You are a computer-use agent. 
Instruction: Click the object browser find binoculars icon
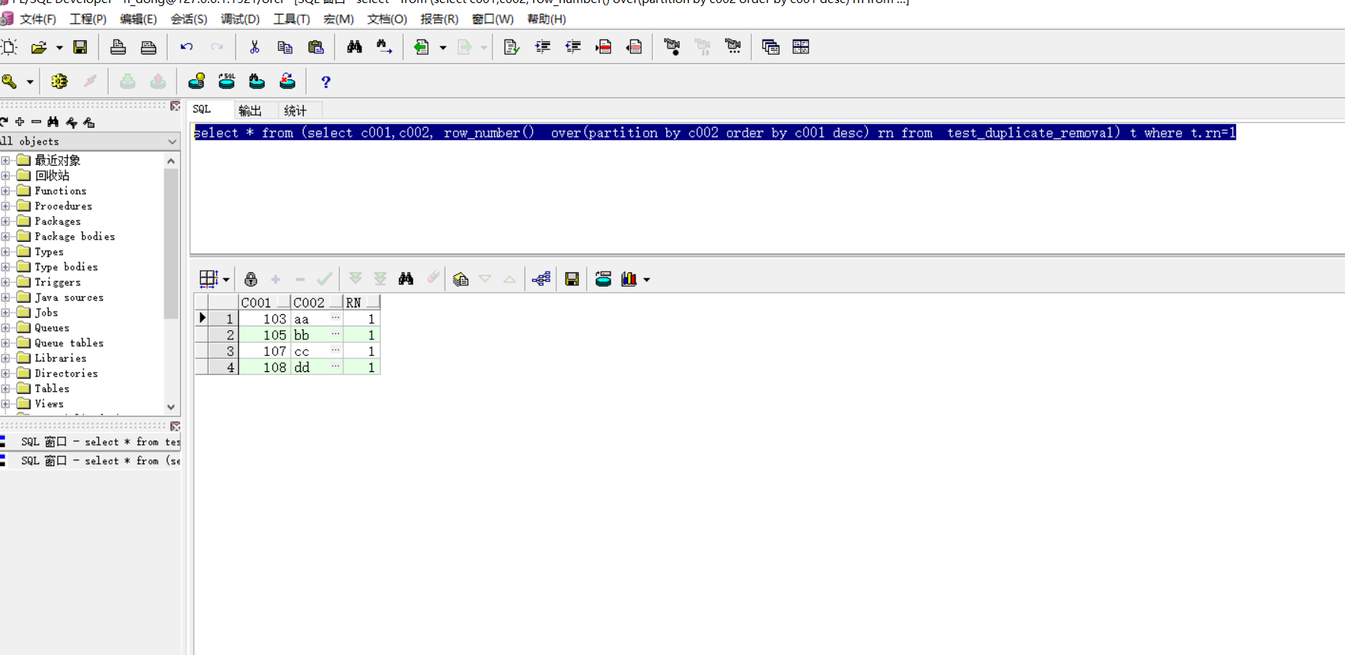[53, 122]
